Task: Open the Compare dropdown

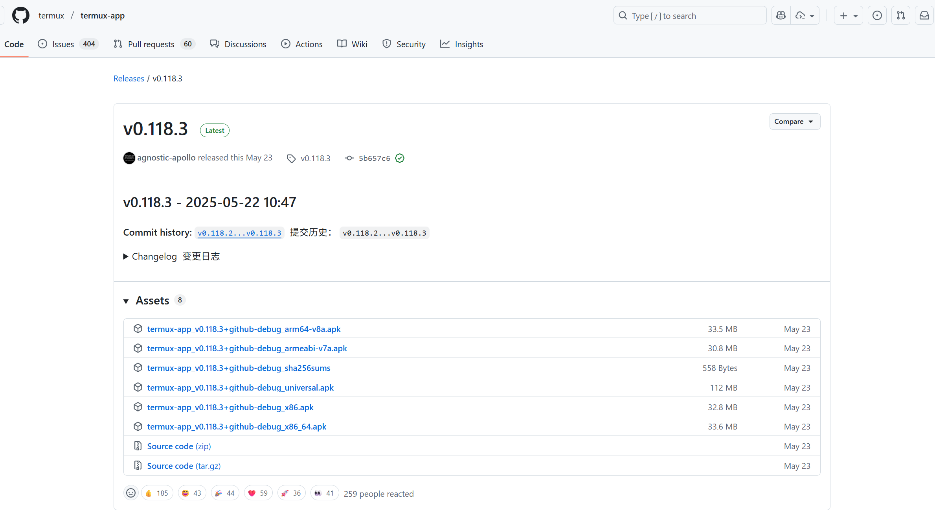Action: coord(795,122)
